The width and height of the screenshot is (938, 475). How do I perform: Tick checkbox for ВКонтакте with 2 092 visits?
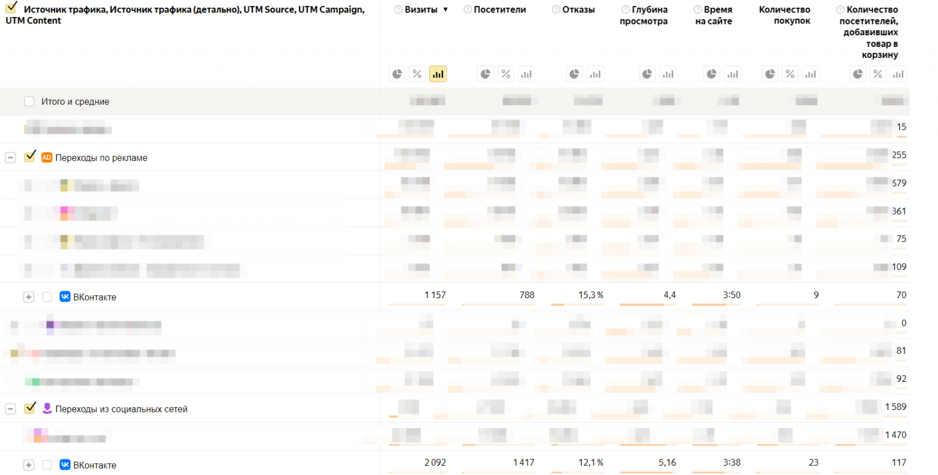coord(47,465)
